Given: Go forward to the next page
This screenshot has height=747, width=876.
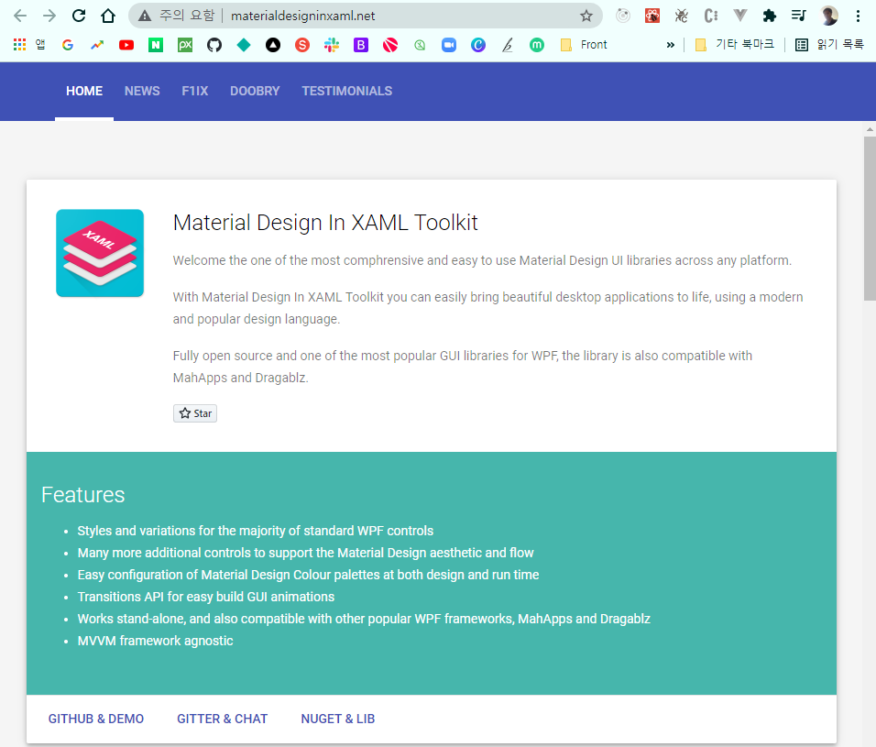Looking at the screenshot, I should (x=49, y=16).
